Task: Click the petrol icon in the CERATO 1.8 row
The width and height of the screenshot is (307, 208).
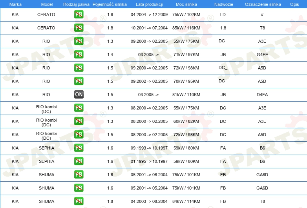Action: [79, 28]
